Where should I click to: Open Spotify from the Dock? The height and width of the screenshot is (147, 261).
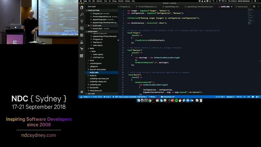(x=176, y=100)
